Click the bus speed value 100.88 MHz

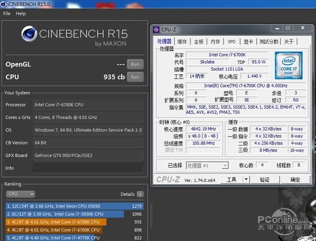203,143
